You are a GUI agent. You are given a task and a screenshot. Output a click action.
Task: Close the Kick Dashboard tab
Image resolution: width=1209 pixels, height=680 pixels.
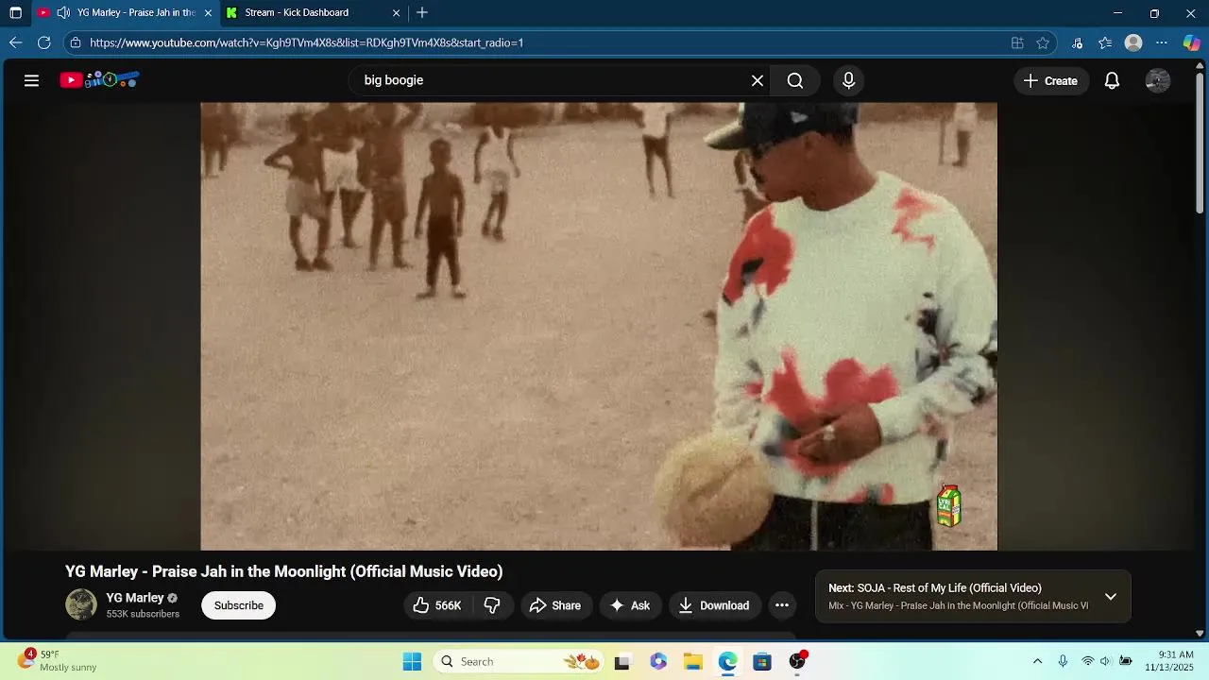(396, 13)
